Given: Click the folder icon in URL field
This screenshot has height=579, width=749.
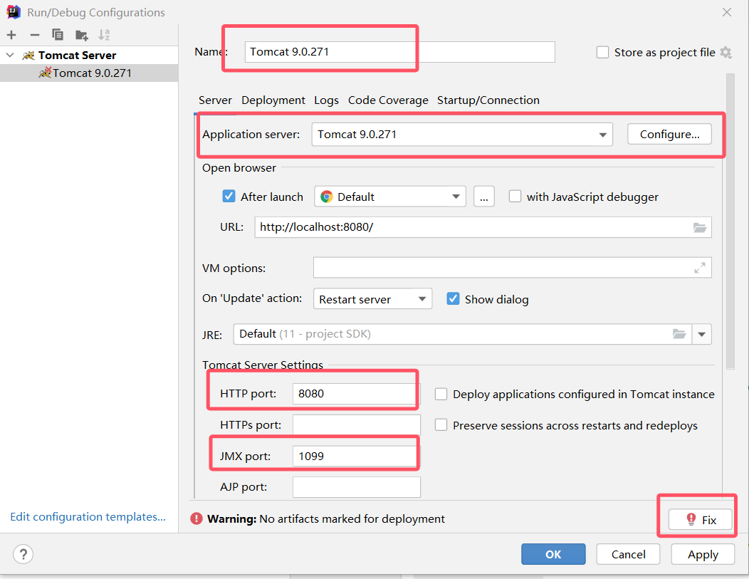Looking at the screenshot, I should click(x=700, y=227).
